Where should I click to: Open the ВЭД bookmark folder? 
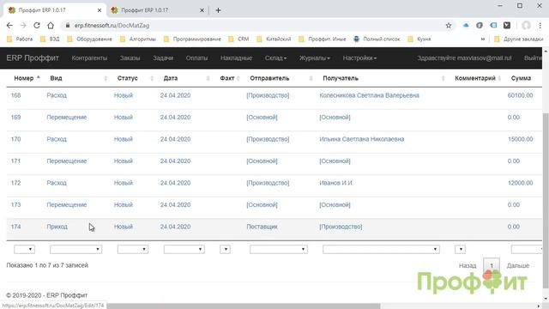[x=50, y=39]
